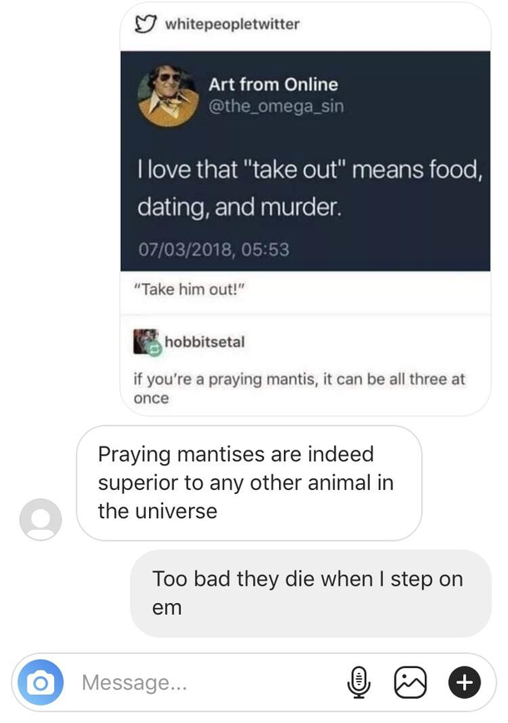Tap the plus icon for more options
Image resolution: width=508 pixels, height=723 pixels.
click(464, 682)
